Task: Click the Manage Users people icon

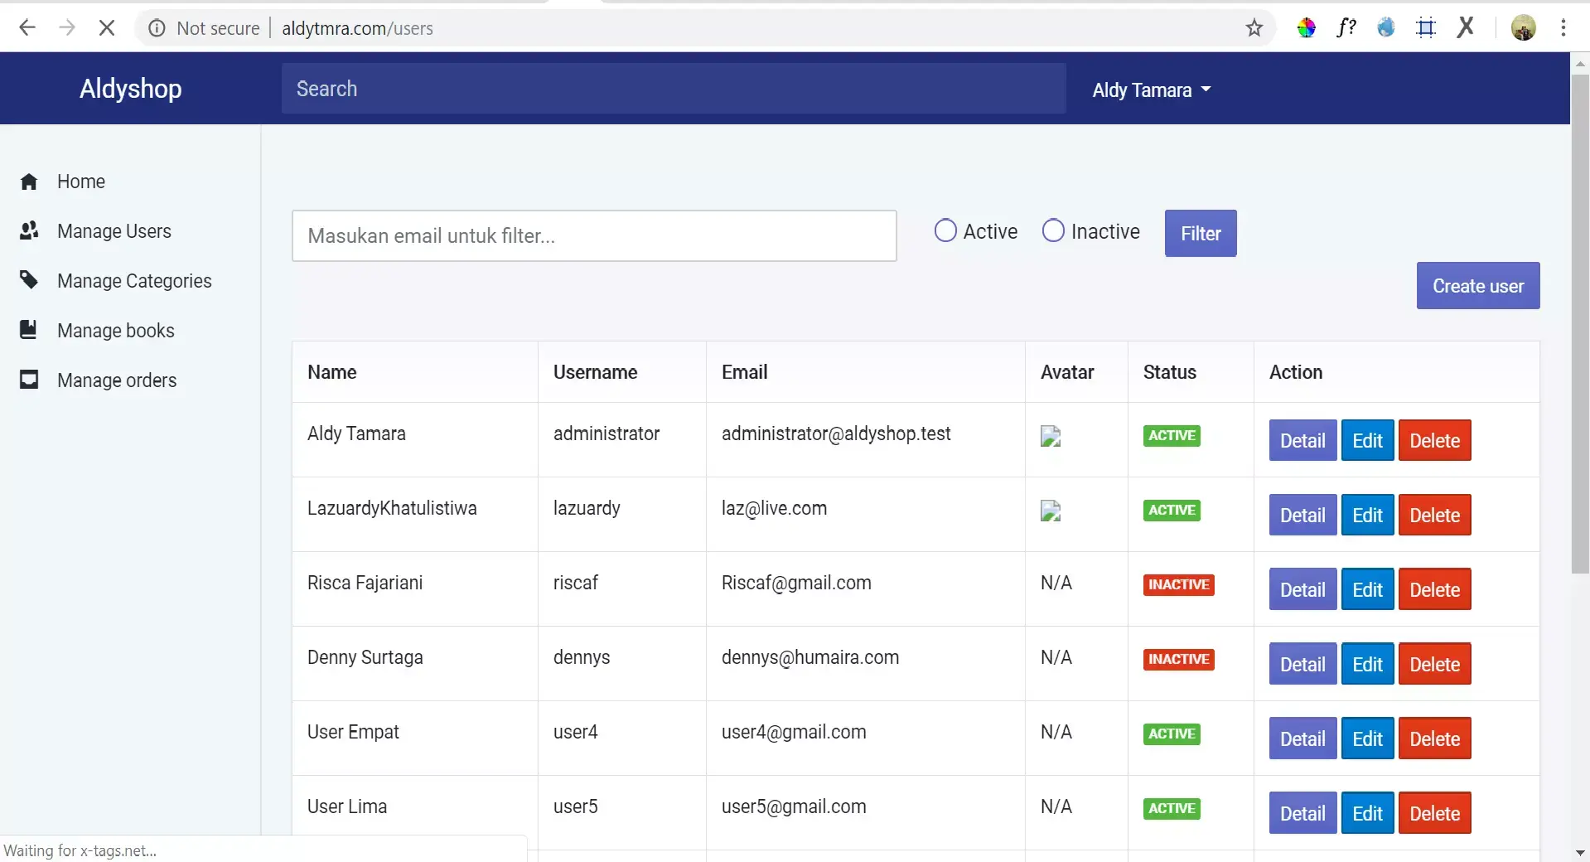Action: point(29,230)
